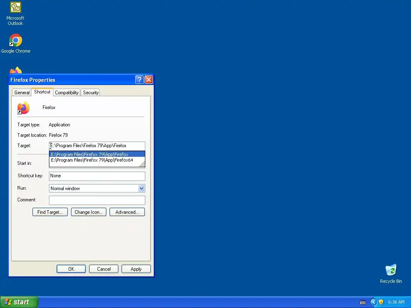Screen dimensions: 411x308
Task: Click inside the Target text field
Action: coord(97,146)
